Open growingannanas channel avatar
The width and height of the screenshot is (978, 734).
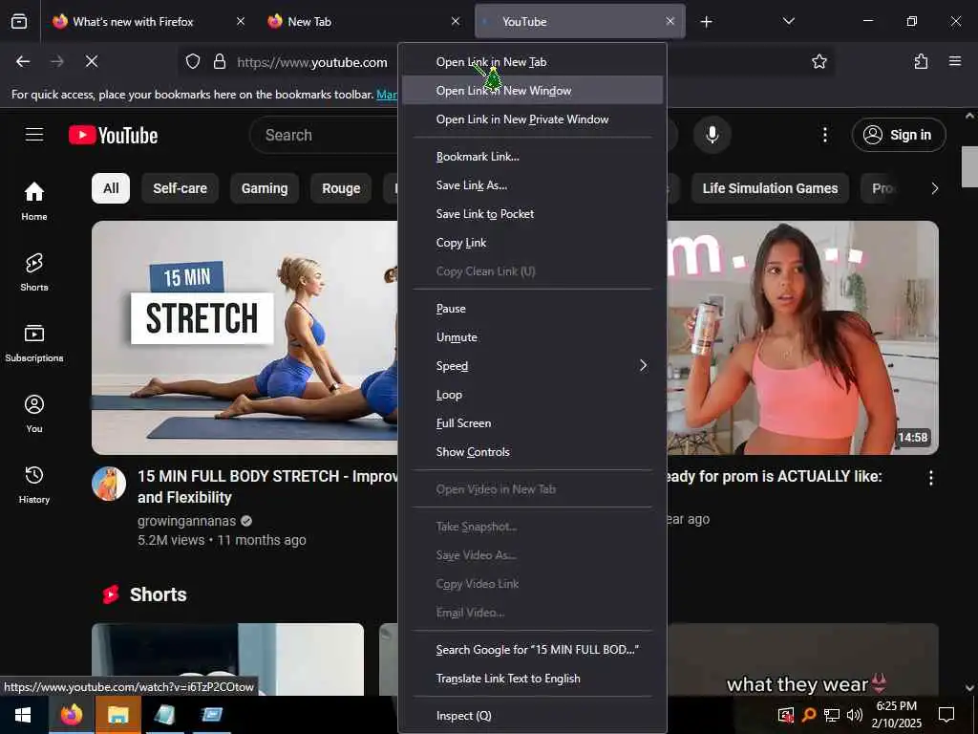pos(109,484)
